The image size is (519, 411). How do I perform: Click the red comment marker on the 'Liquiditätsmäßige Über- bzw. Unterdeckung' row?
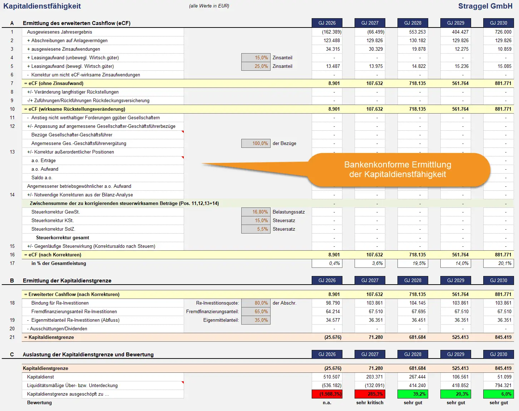(183, 382)
